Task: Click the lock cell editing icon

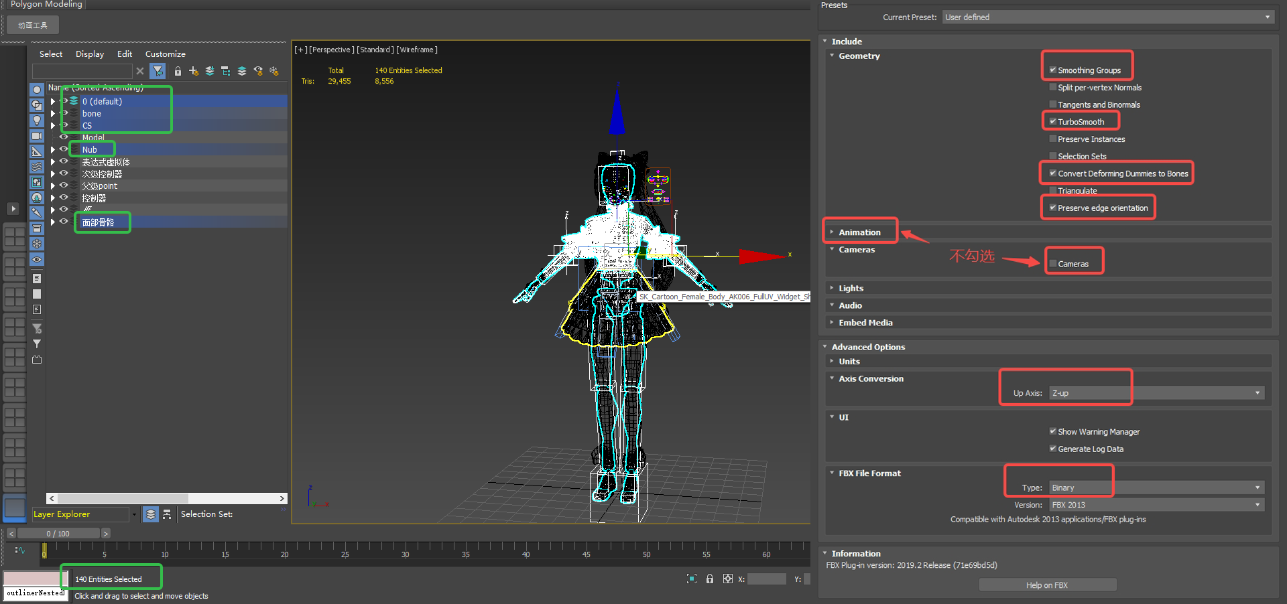Action: (x=178, y=71)
